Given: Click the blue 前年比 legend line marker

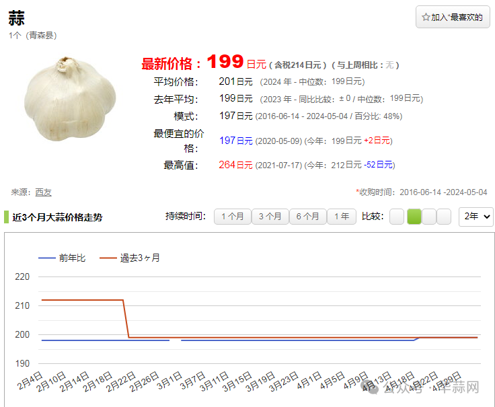Looking at the screenshot, I should [46, 258].
